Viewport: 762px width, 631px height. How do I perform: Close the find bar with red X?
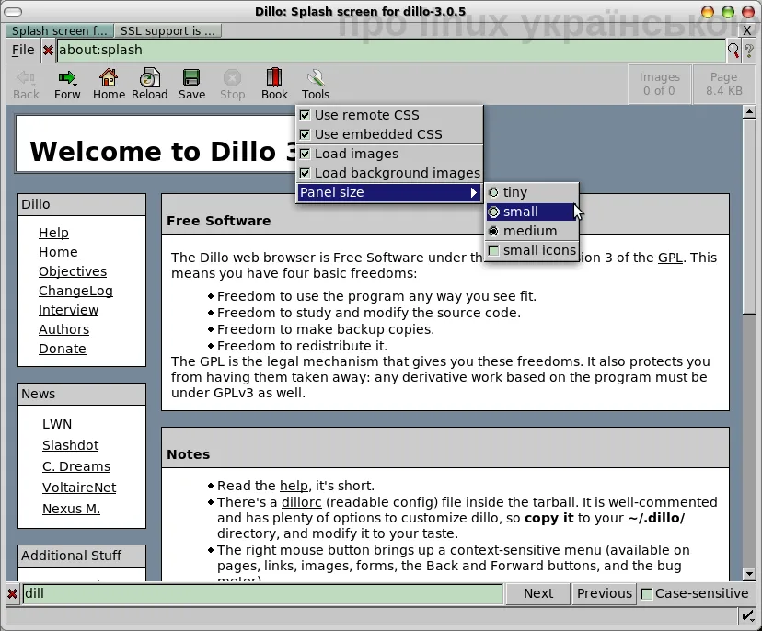click(x=12, y=593)
